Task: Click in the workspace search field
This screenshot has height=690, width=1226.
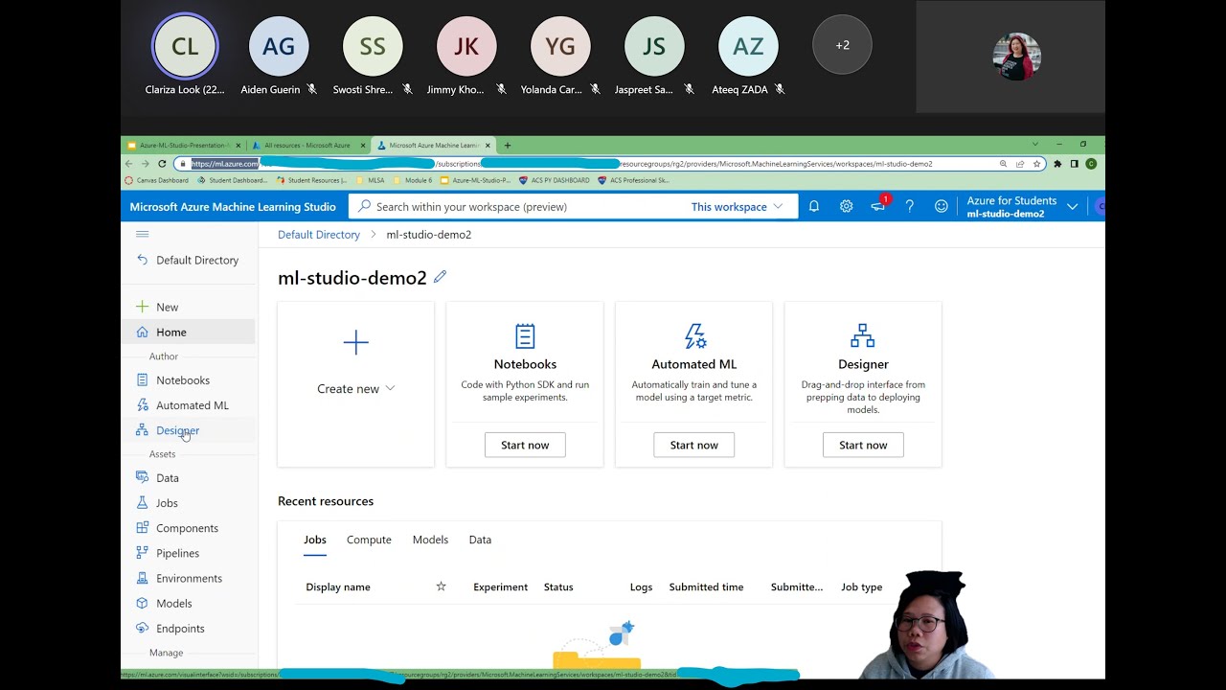Action: (574, 206)
